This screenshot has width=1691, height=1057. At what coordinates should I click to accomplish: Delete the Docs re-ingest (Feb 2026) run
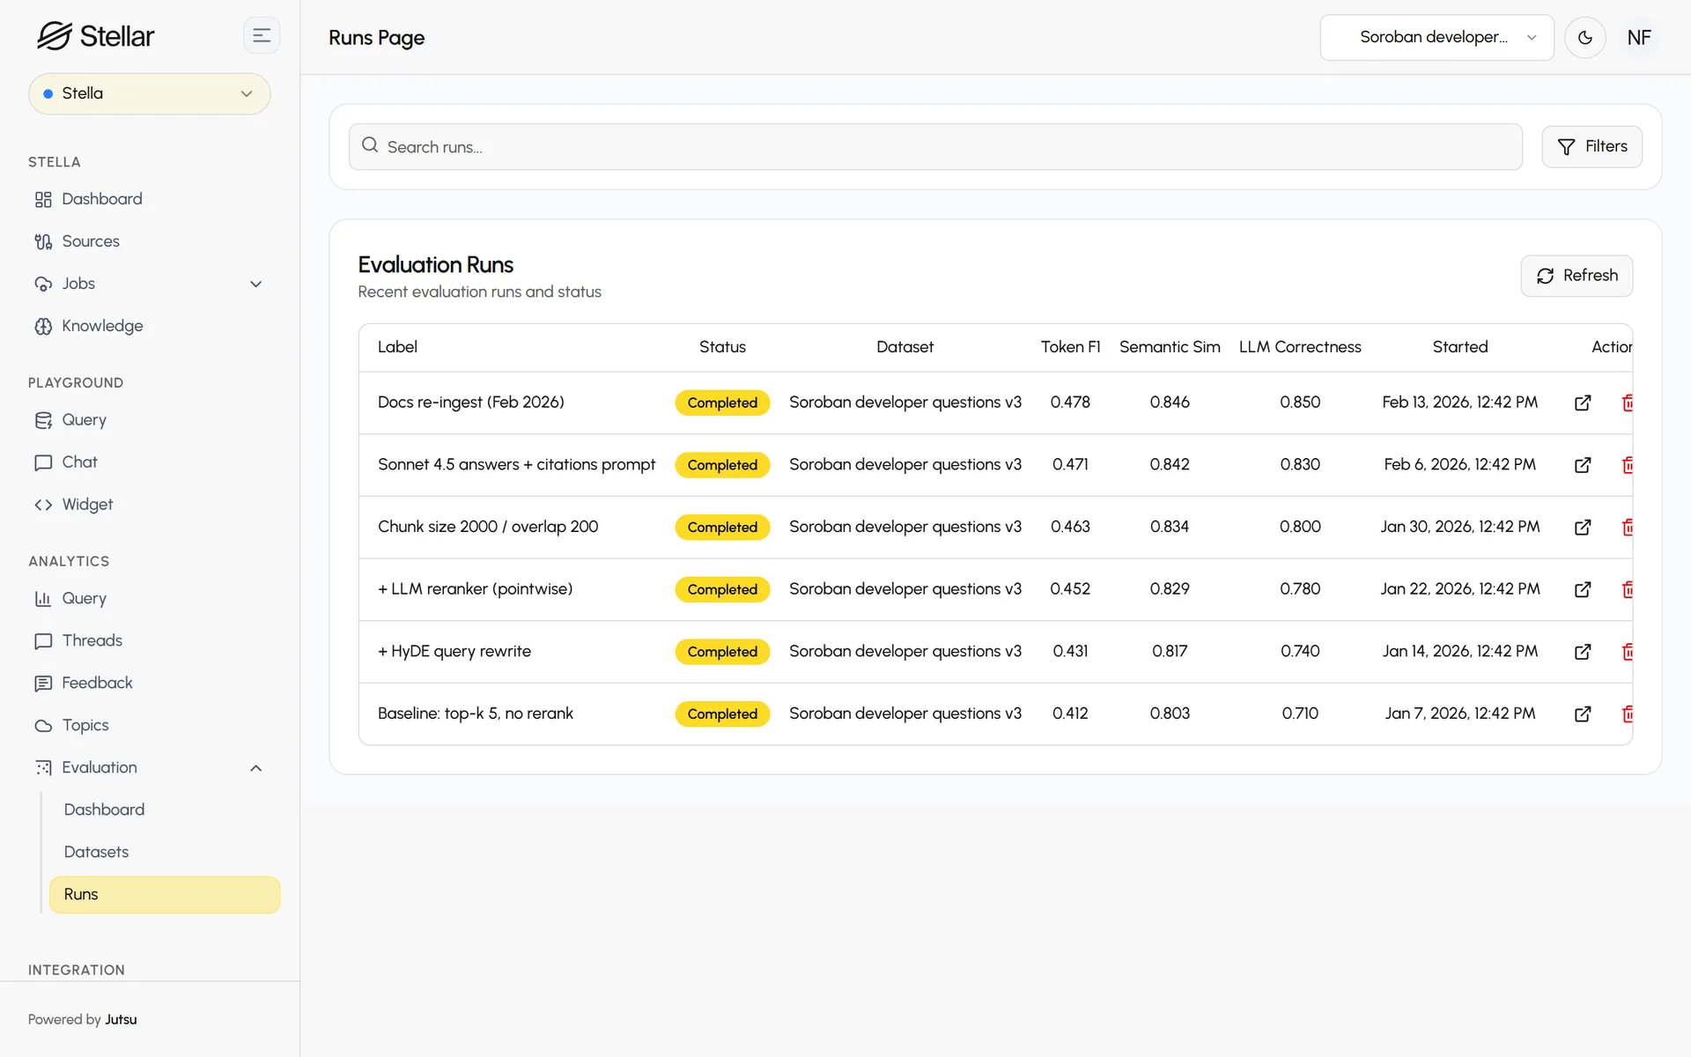coord(1627,403)
